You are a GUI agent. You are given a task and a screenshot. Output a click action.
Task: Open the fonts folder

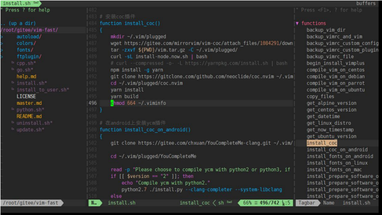pyautogui.click(x=25, y=50)
